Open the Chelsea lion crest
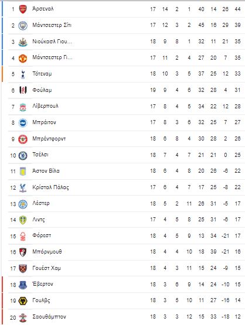Image resolution: width=245 pixels, height=325 pixels. click(23, 155)
